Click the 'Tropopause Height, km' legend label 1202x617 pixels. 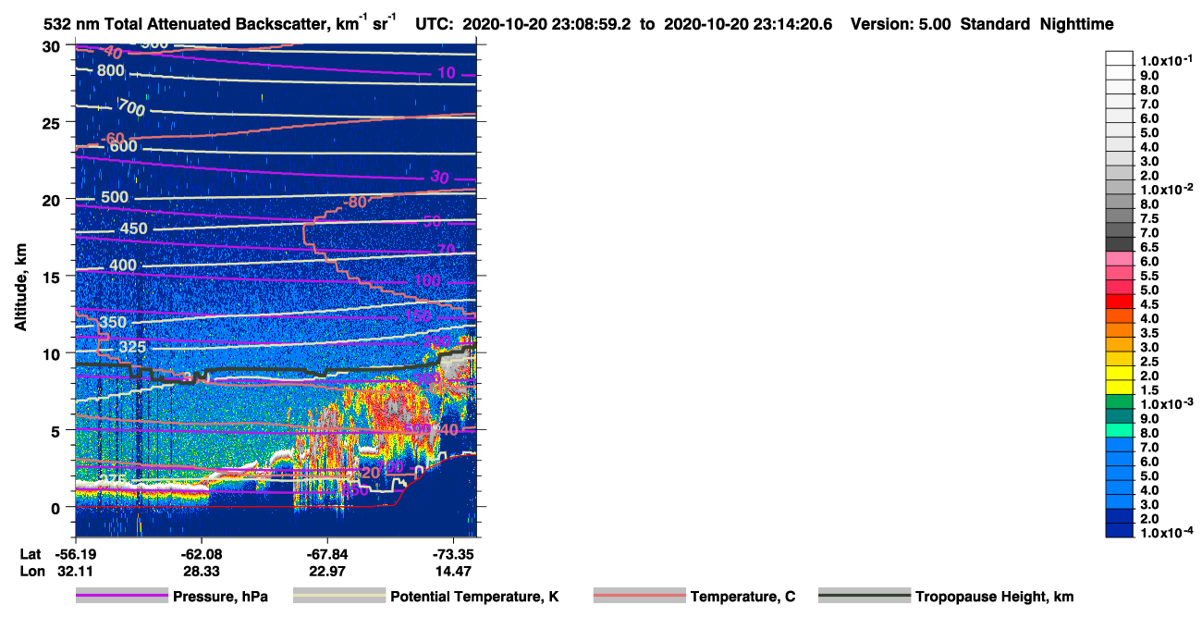click(995, 597)
